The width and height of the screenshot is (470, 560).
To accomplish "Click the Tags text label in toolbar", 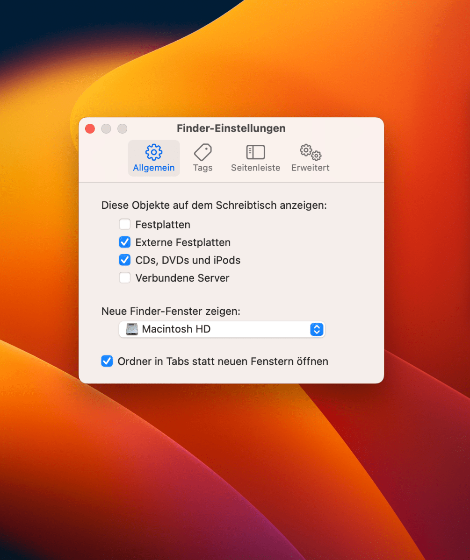I will pyautogui.click(x=203, y=168).
